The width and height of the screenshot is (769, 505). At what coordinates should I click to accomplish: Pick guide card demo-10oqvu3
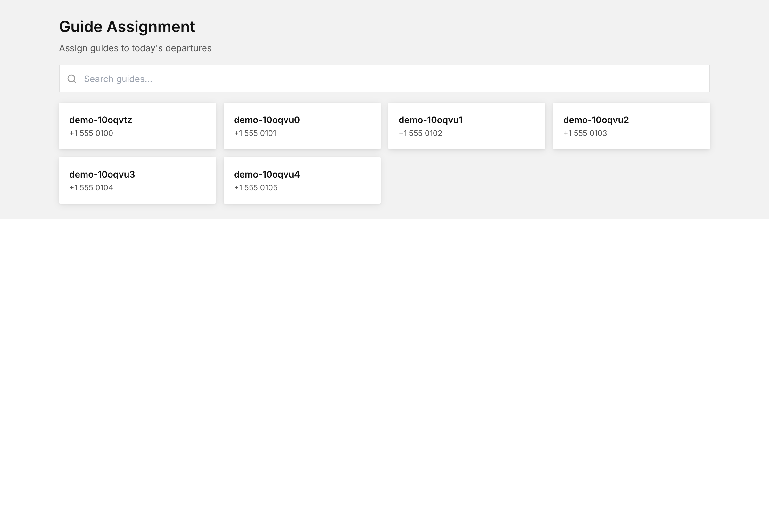(x=137, y=180)
